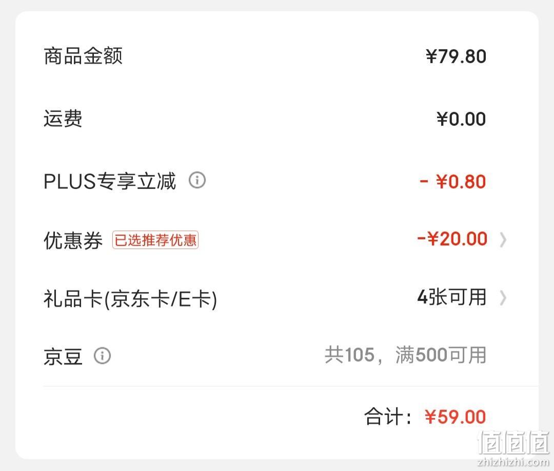Image resolution: width=554 pixels, height=471 pixels.
Task: Tap the -¥20.00 coupon discount amount
Action: [452, 239]
